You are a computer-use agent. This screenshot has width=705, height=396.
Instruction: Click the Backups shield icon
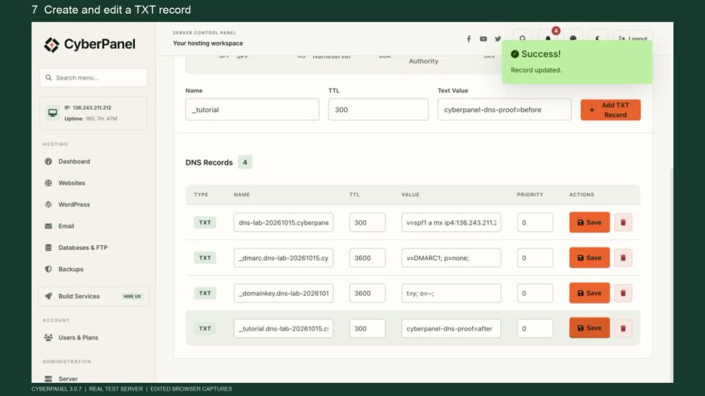tap(49, 269)
